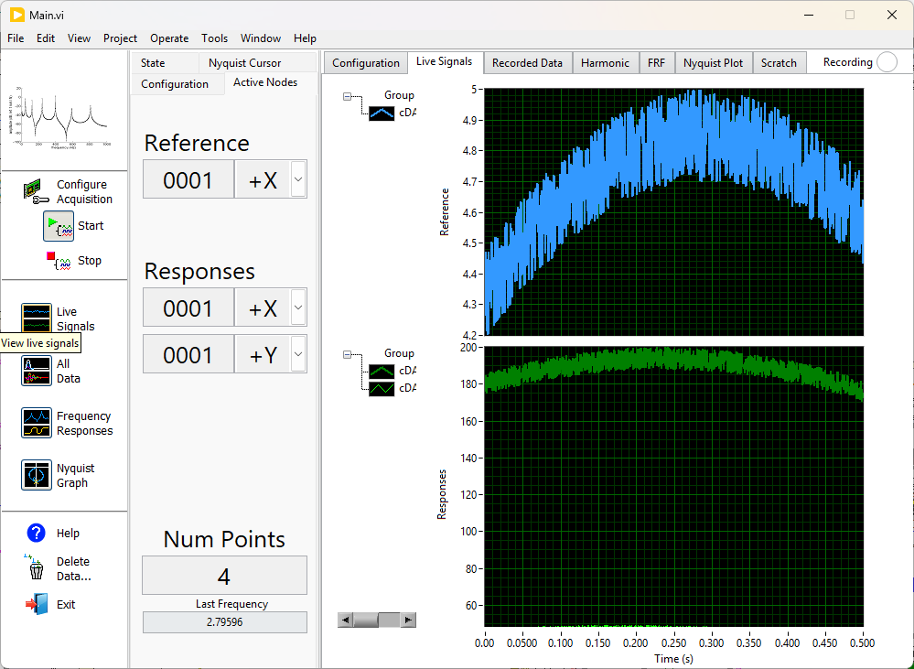Click the first Responses node 0001 field
Viewport: 914px width, 669px height.
point(188,308)
